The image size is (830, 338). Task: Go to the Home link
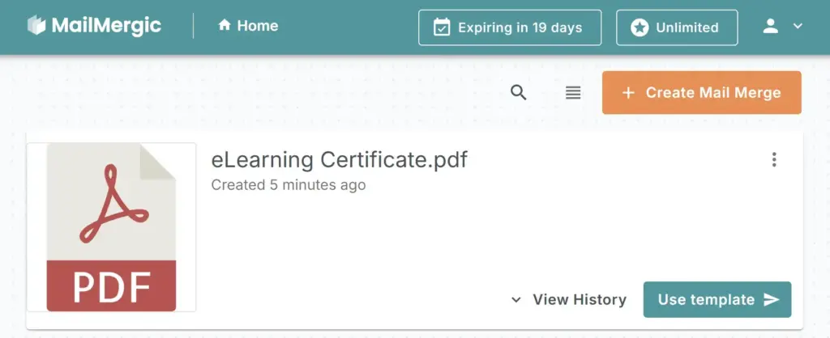coord(258,26)
